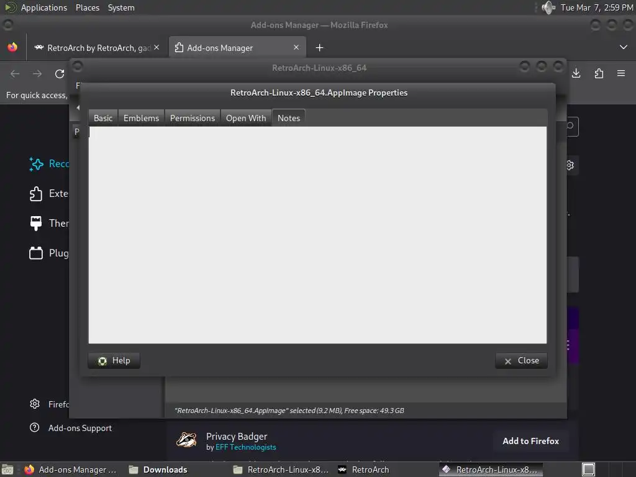The width and height of the screenshot is (636, 477).
Task: Open the Places menu
Action: [x=88, y=7]
